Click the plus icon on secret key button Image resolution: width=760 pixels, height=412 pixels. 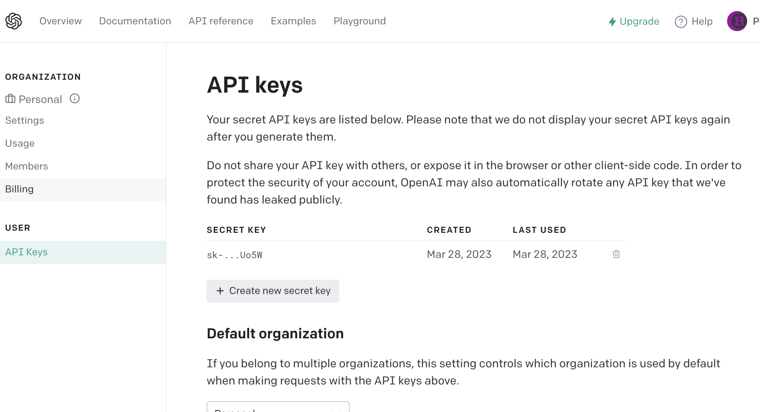[219, 291]
